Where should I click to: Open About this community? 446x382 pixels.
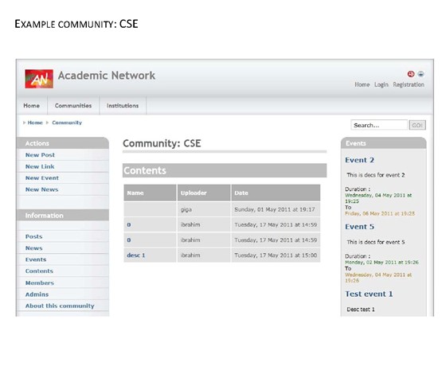click(60, 306)
